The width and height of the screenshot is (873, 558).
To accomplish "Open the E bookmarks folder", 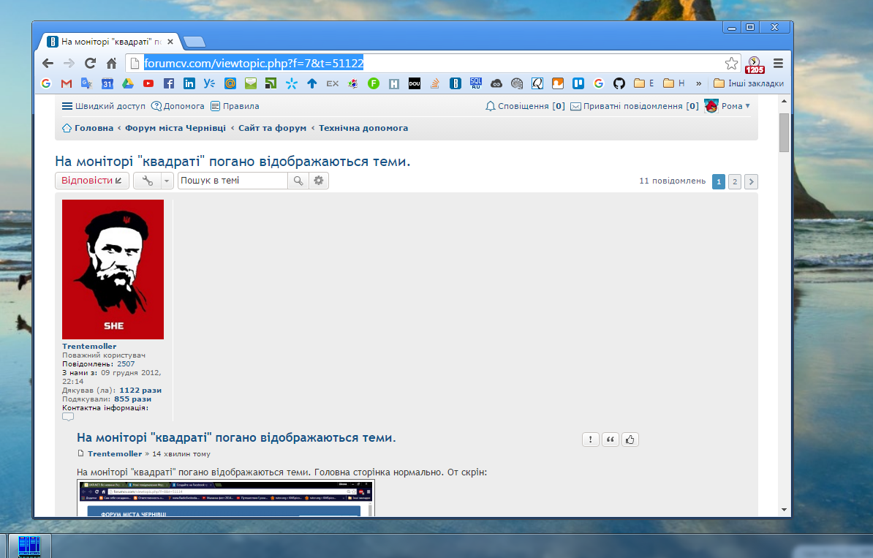I will pyautogui.click(x=643, y=83).
